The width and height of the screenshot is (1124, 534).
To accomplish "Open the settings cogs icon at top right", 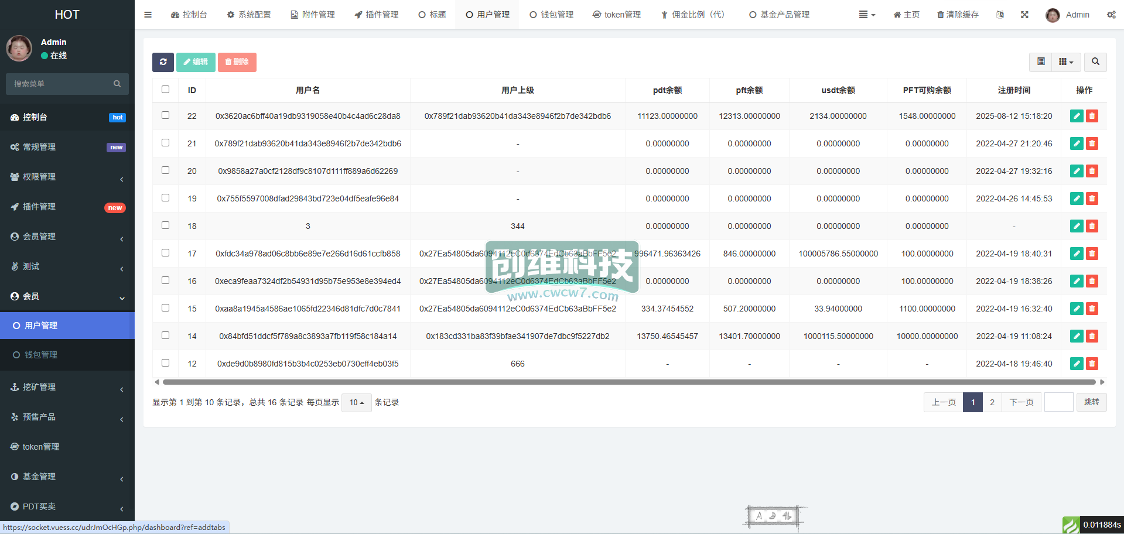I will (1111, 15).
